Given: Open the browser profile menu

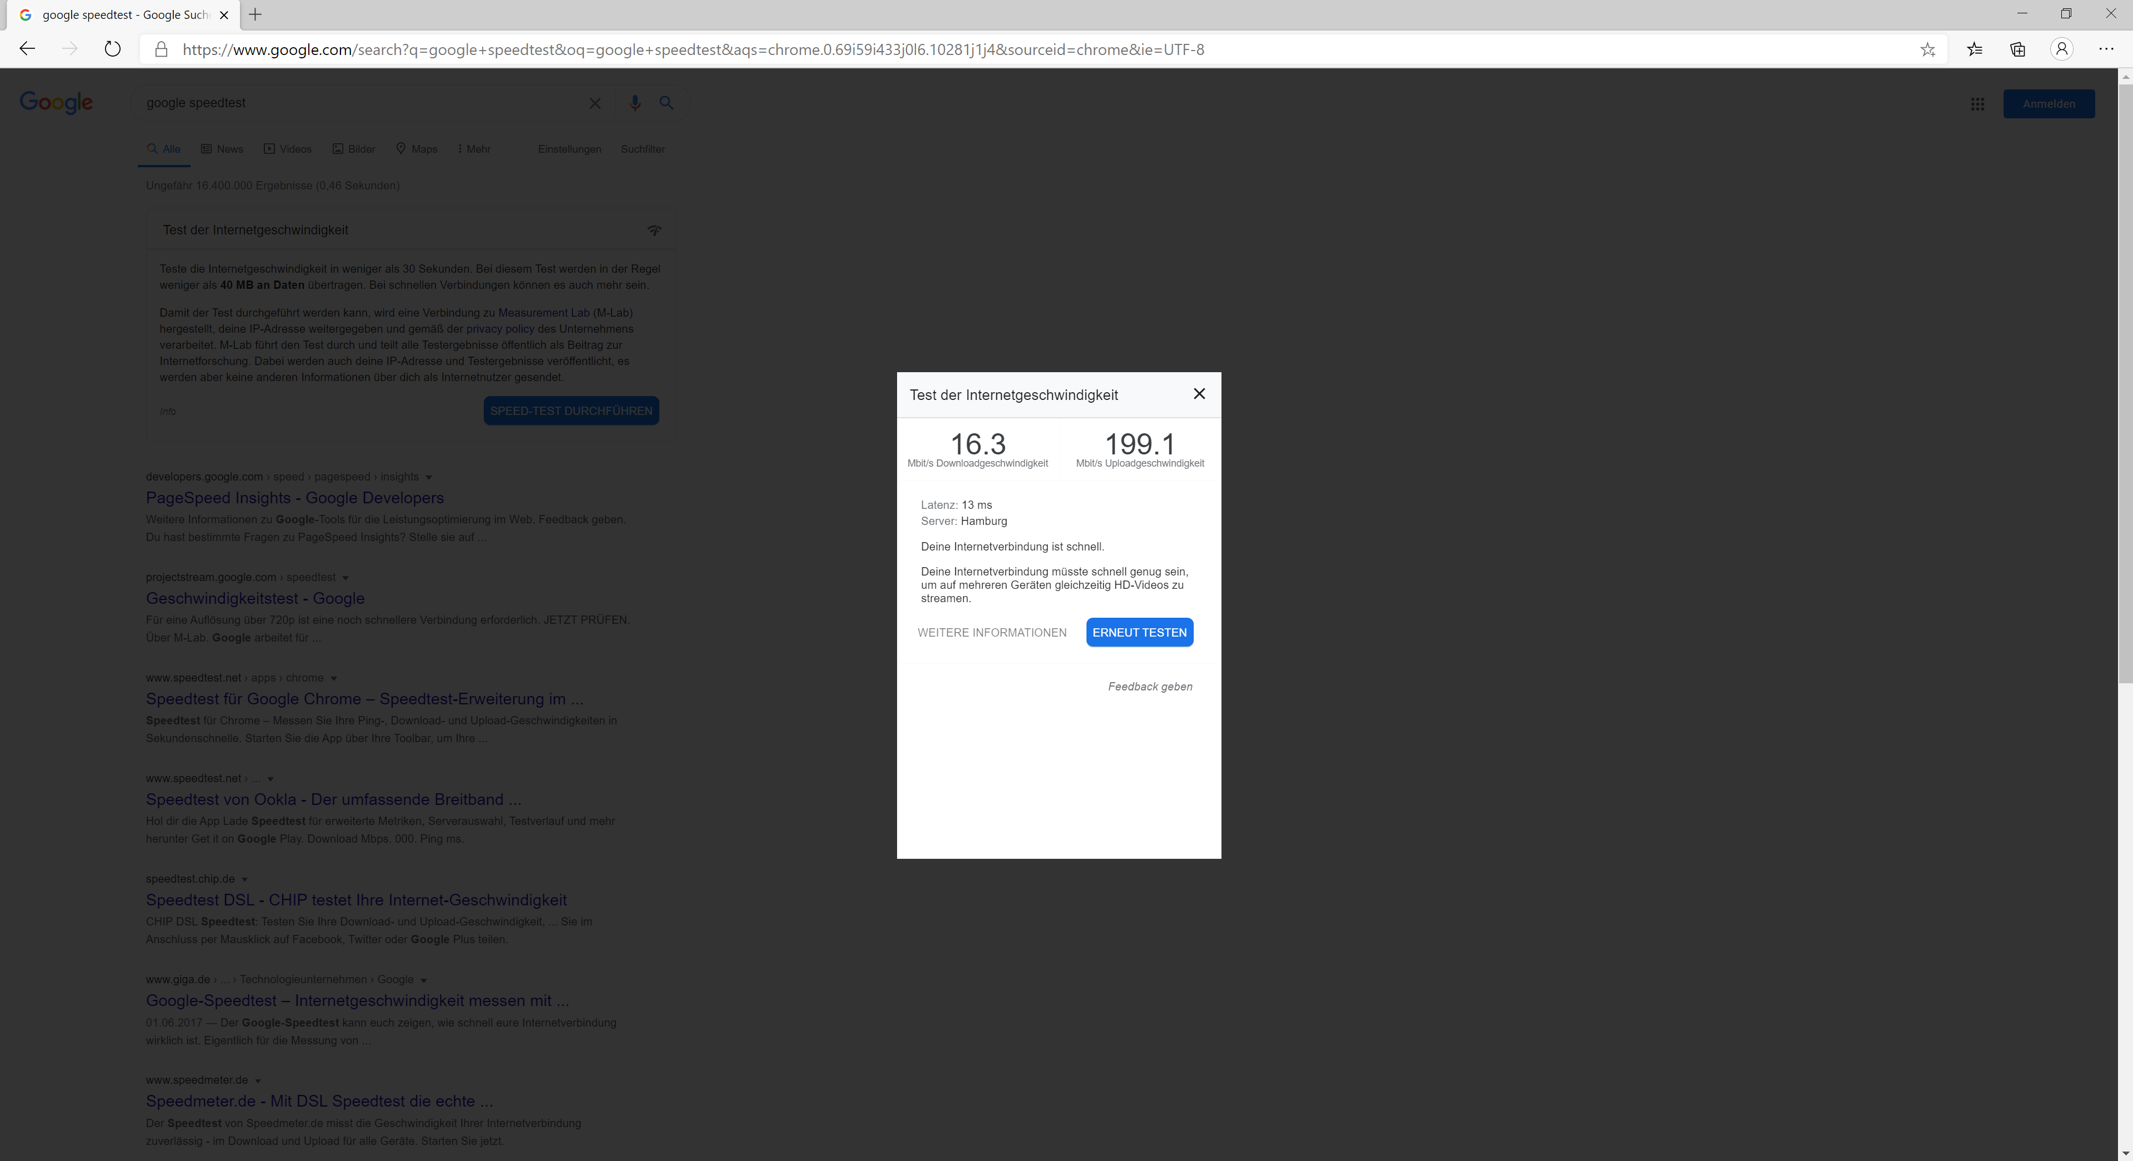Looking at the screenshot, I should [x=2062, y=49].
